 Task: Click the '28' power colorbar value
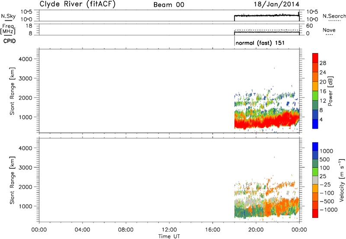point(323,63)
